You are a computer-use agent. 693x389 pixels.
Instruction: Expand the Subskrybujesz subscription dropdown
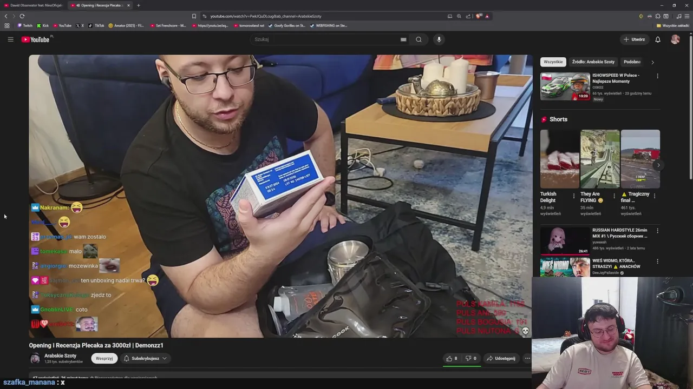pyautogui.click(x=145, y=358)
